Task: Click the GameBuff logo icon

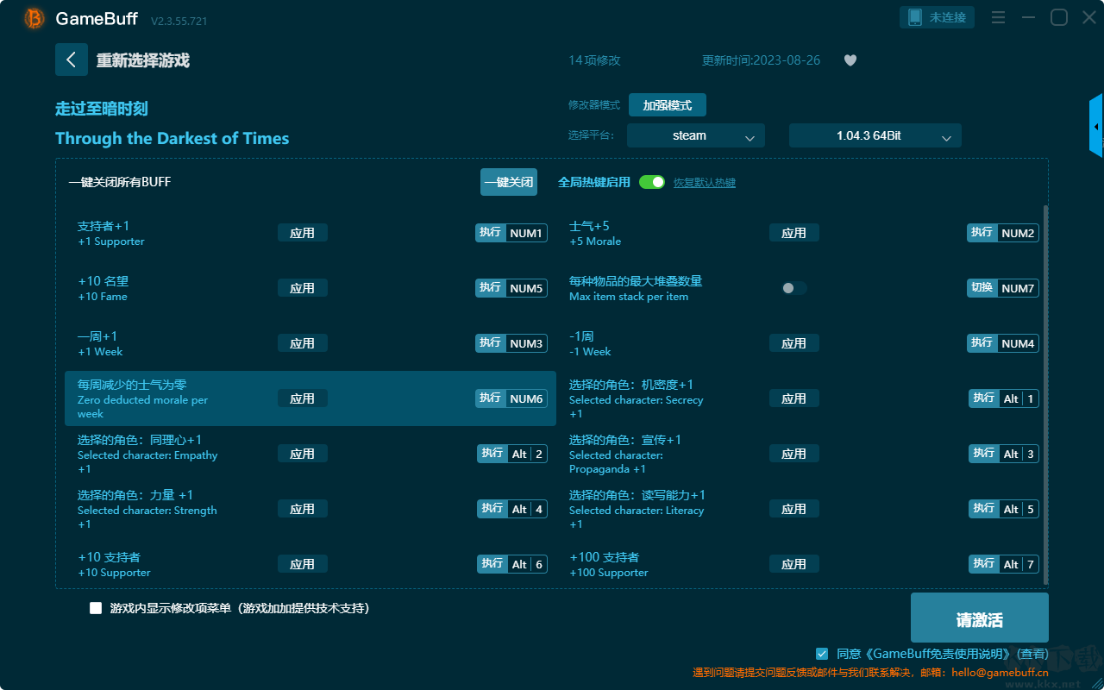Action: (x=34, y=18)
